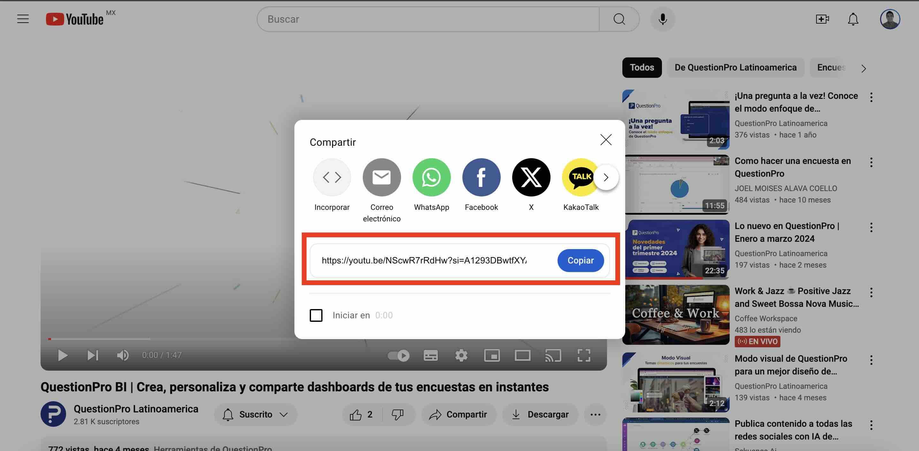This screenshot has width=919, height=451.
Task: Start voice search with the microphone
Action: [x=663, y=19]
